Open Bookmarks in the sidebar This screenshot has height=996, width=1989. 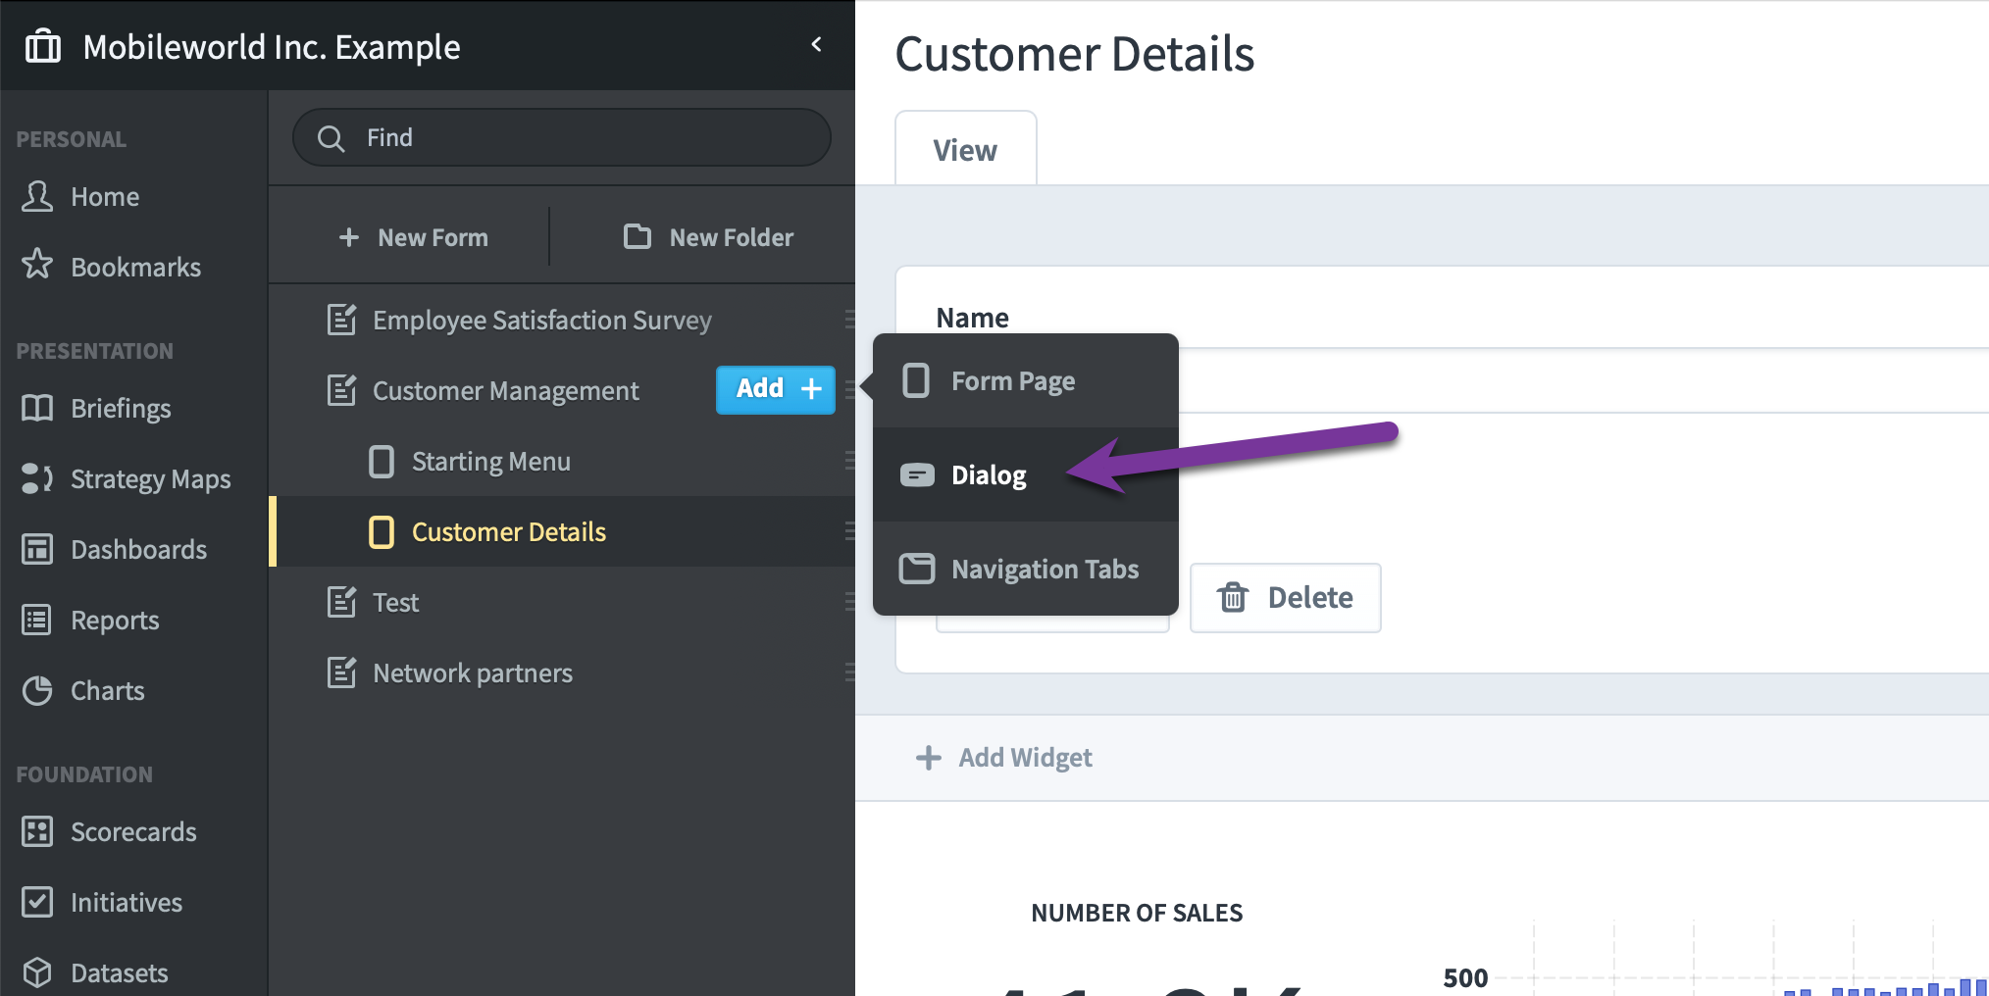click(x=133, y=267)
